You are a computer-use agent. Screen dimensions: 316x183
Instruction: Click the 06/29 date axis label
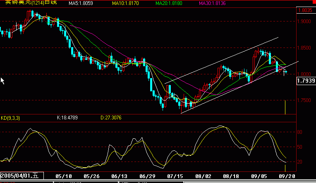pyautogui.click(x=147, y=176)
